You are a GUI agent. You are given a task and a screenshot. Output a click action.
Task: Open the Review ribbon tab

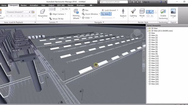23,5
